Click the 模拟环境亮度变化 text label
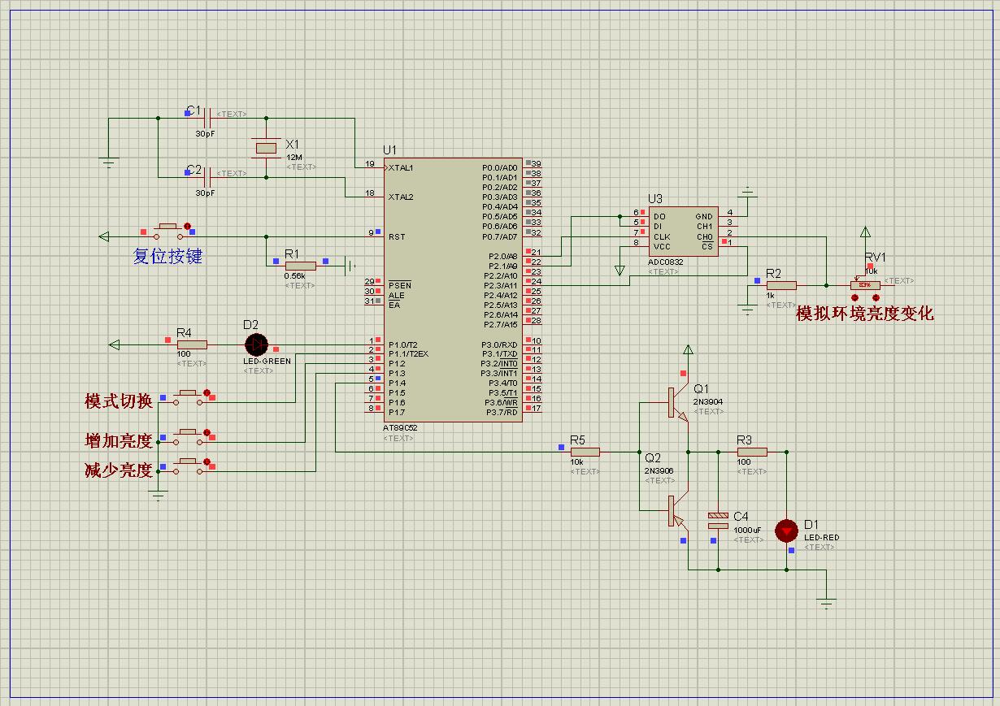Image resolution: width=1000 pixels, height=706 pixels. tap(865, 314)
